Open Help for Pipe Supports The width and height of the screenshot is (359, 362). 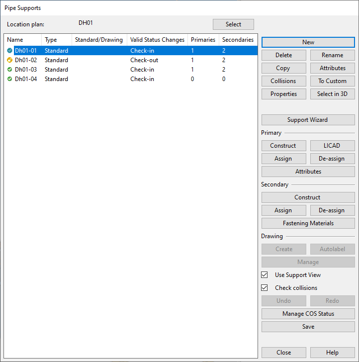click(x=332, y=353)
